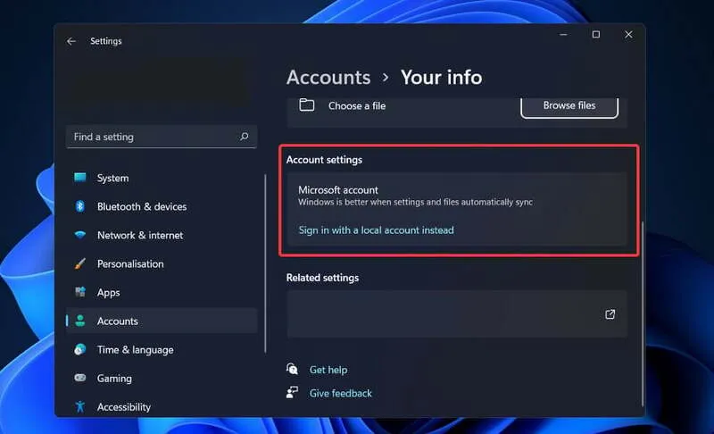The image size is (714, 434).
Task: Open Time & language settings
Action: point(162,350)
